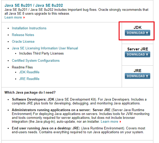Open JRE ReadMe link

(x=29, y=79)
